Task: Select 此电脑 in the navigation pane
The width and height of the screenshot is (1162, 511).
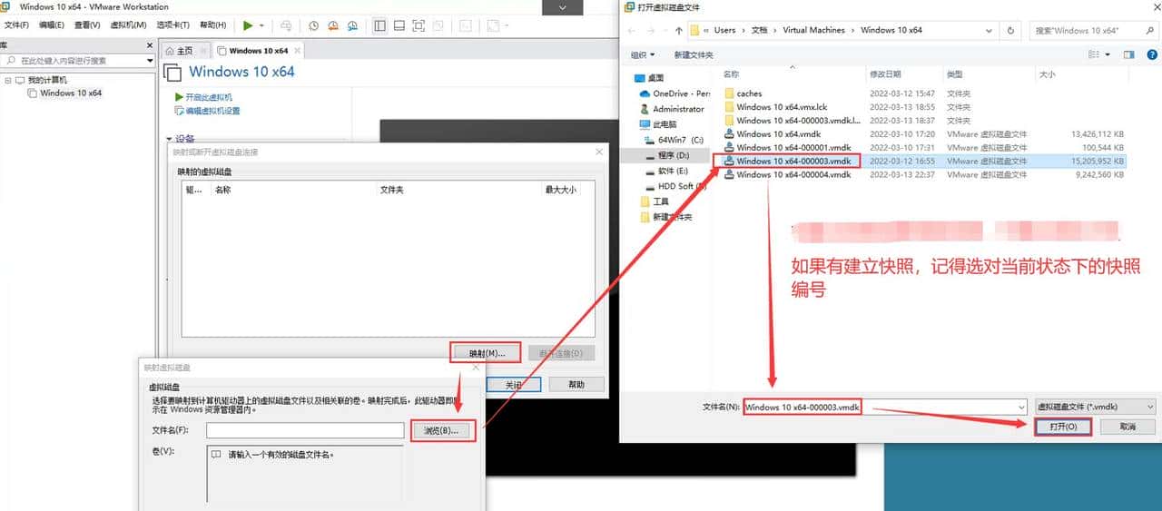Action: [657, 124]
